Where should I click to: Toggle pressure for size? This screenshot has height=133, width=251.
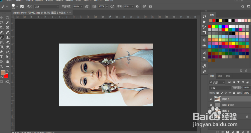[x=144, y=7]
